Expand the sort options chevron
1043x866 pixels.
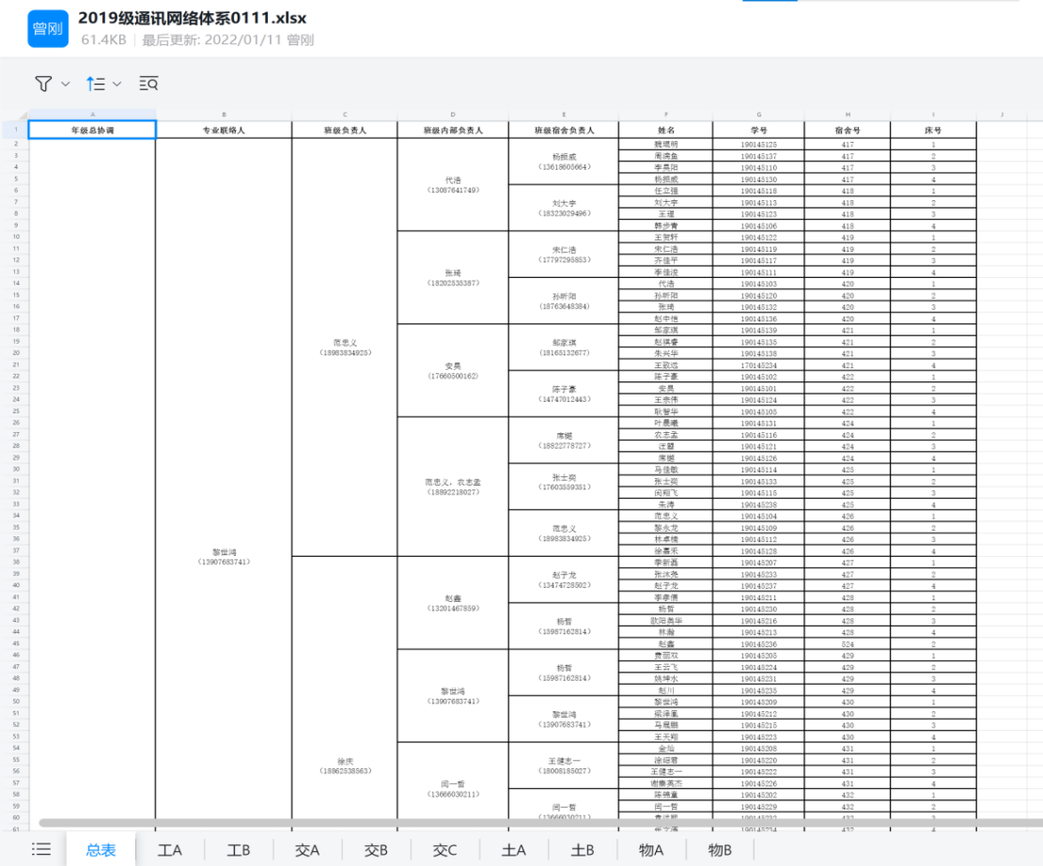click(x=117, y=84)
